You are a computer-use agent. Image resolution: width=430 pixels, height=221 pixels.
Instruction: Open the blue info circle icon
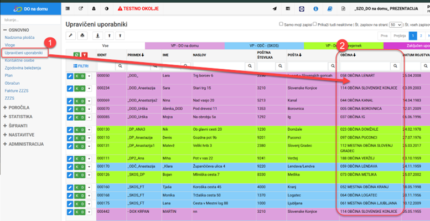point(315,9)
